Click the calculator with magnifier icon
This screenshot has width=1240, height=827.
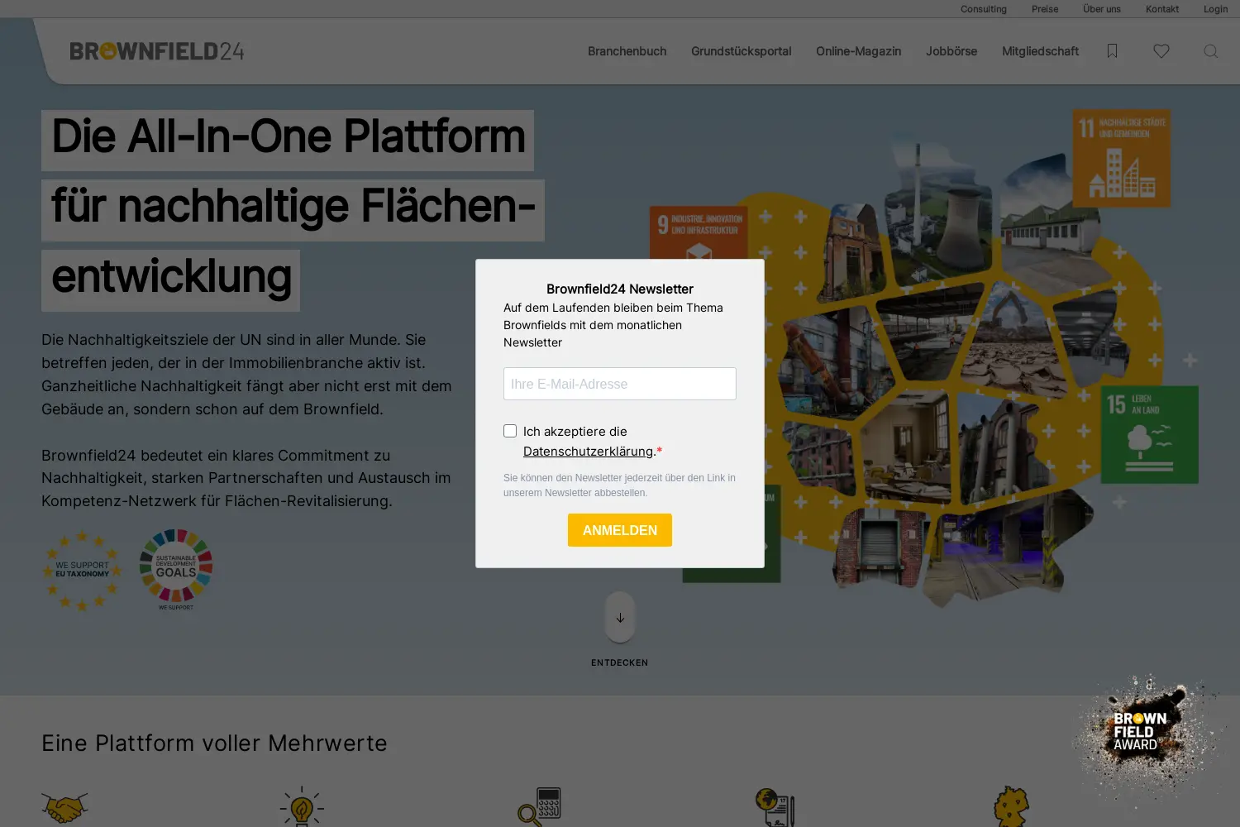pos(540,806)
